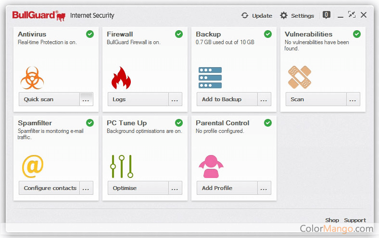The image size is (379, 238).
Task: Expand more options next to Add to Backup
Action: click(264, 99)
